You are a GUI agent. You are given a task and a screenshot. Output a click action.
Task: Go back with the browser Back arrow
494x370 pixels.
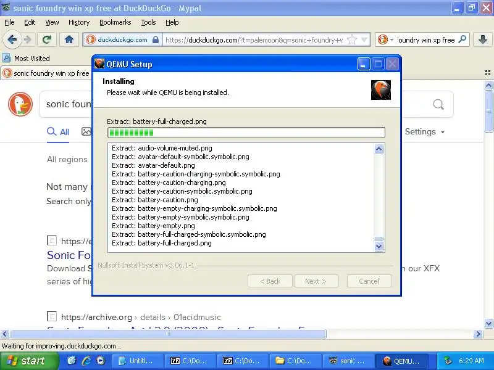(12, 39)
